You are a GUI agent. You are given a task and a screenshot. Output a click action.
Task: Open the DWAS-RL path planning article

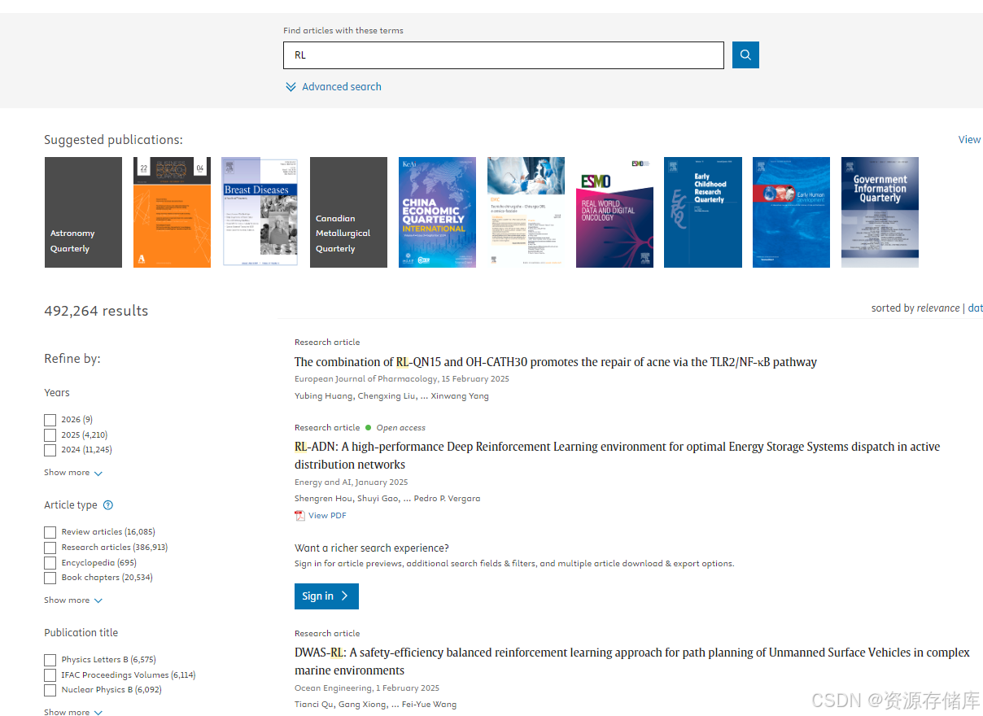click(x=632, y=661)
